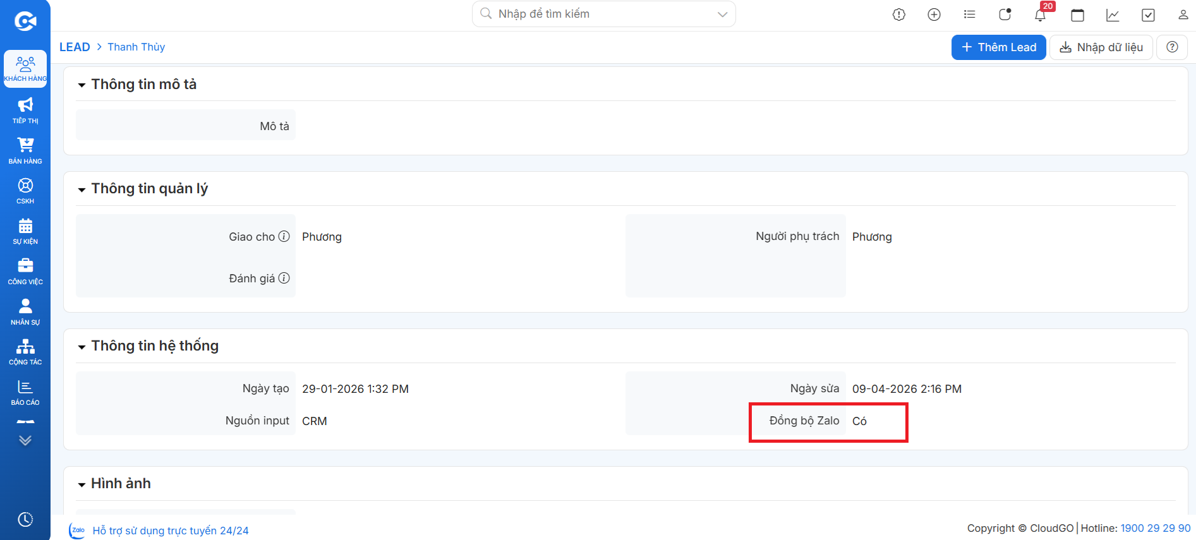The width and height of the screenshot is (1196, 540).
Task: Open the Báo Cáo reports module
Action: click(x=25, y=392)
